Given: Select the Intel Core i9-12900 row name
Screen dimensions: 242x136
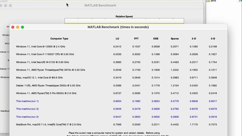Looking at the screenshot, I should point(40,46).
